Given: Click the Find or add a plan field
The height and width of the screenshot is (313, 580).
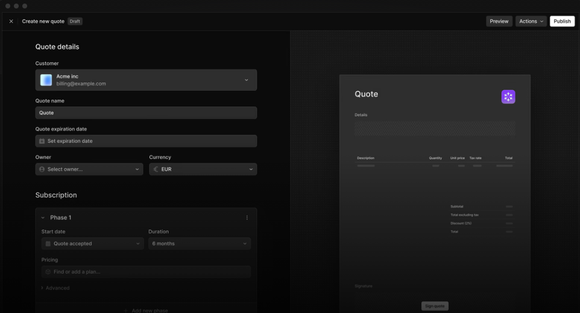Looking at the screenshot, I should [x=146, y=271].
